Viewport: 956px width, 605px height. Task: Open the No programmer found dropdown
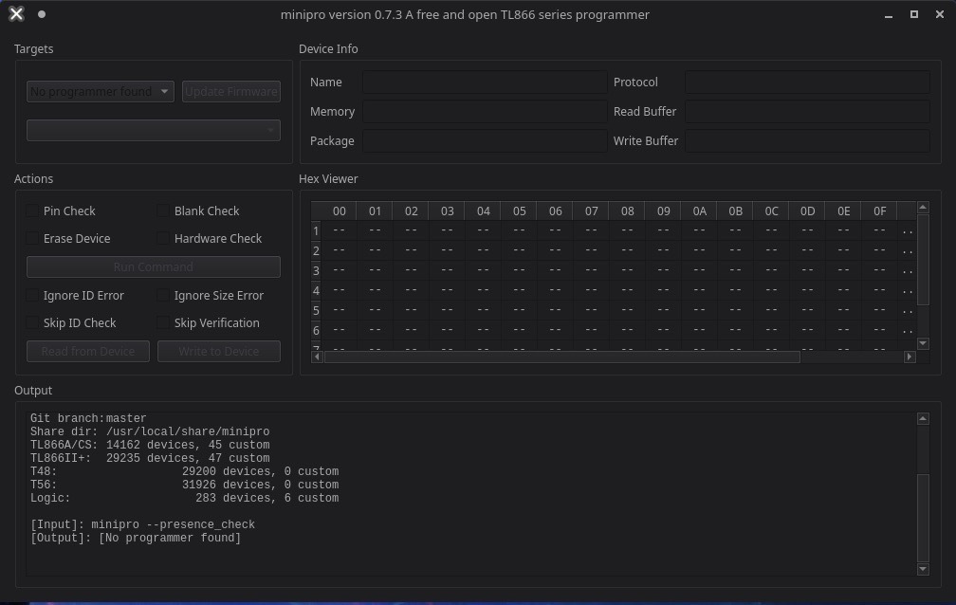[x=100, y=92]
